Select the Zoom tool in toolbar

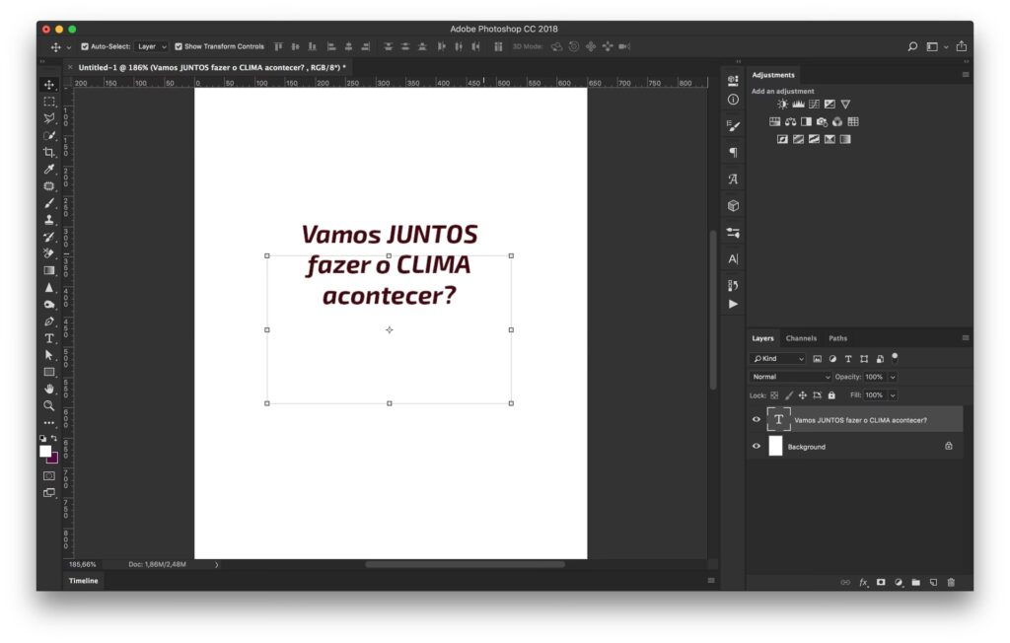[x=49, y=405]
